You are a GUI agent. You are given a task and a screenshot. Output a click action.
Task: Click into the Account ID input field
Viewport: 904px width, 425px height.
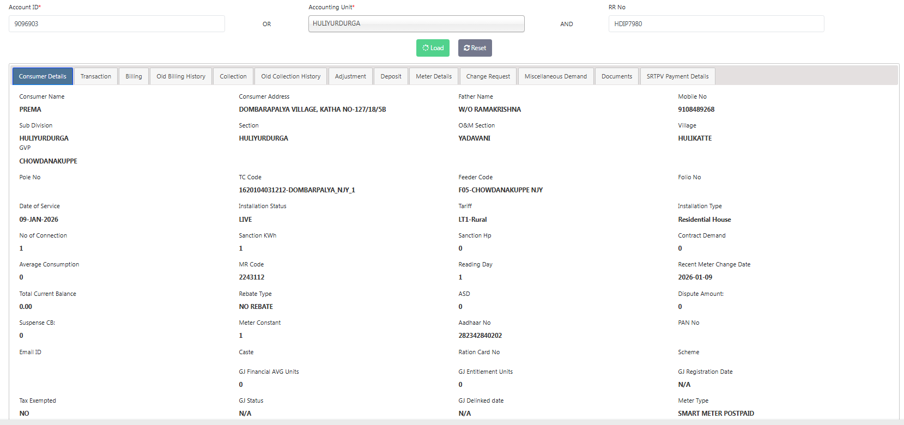(x=117, y=24)
